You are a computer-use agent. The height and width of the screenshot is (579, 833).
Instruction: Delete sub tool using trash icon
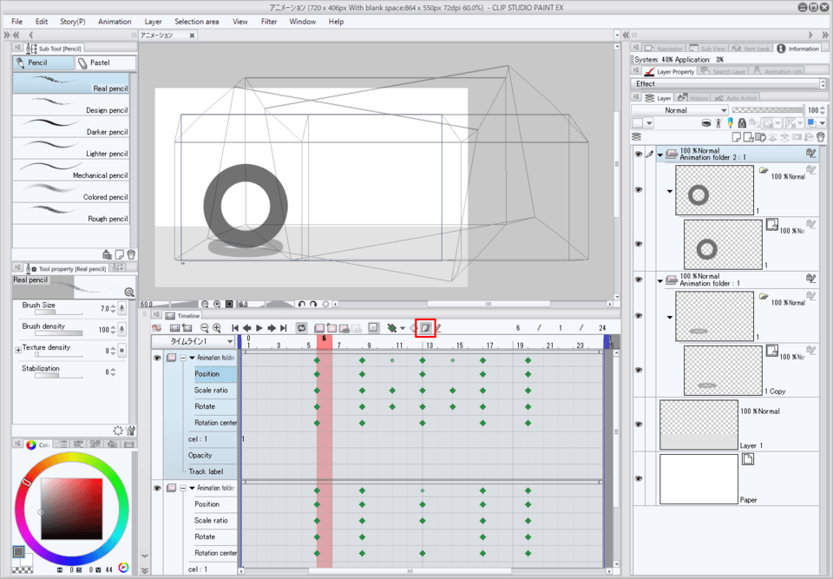click(x=131, y=254)
